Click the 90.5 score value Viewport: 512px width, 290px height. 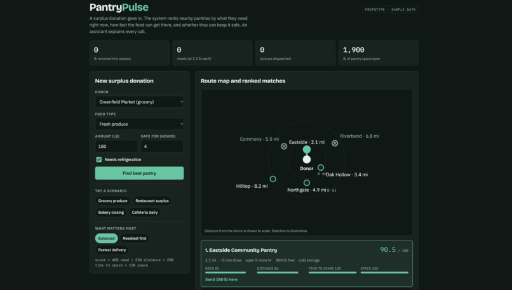click(x=387, y=250)
